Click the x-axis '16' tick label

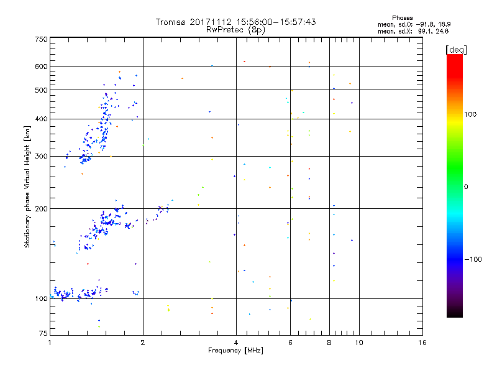coord(422,343)
